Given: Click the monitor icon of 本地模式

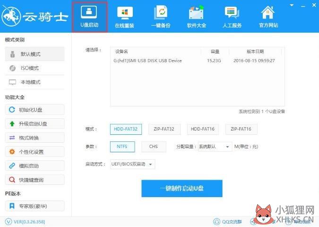Looking at the screenshot, I should 12,82.
